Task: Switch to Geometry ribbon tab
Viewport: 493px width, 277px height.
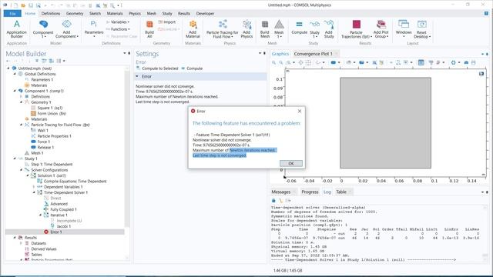Action: [x=75, y=14]
